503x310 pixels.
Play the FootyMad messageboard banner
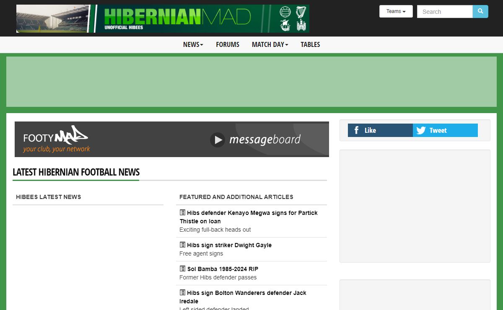218,139
